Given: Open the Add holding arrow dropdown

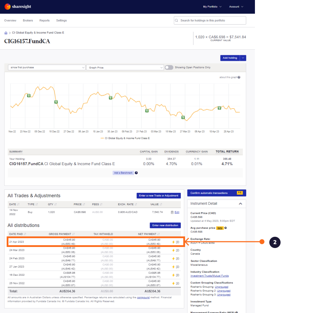Looking at the screenshot, I should click(243, 58).
